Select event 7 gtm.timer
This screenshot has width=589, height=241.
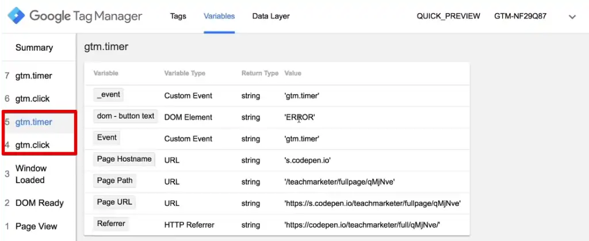(34, 76)
